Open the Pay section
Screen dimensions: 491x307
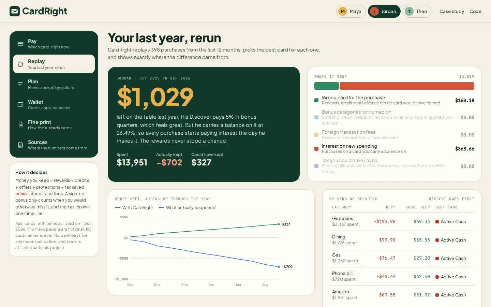pyautogui.click(x=54, y=44)
